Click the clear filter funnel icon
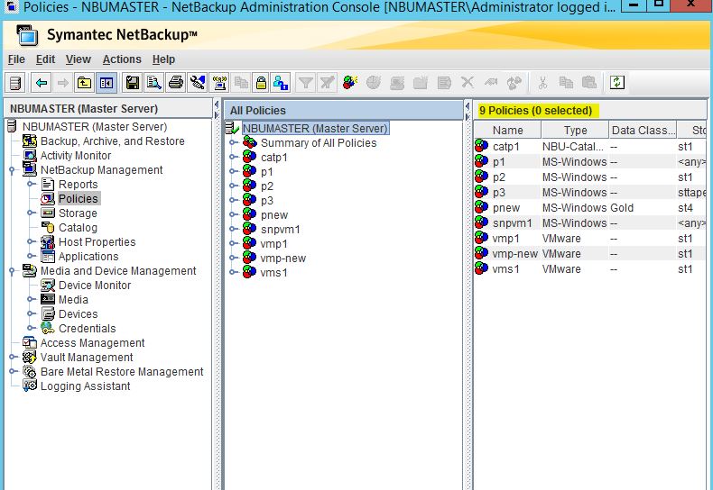713x490 pixels. pos(328,83)
